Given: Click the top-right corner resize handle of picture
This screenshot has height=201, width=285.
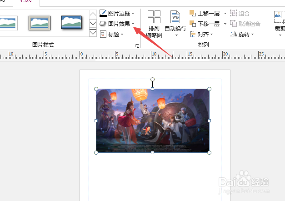Looking at the screenshot, I should point(209,89).
